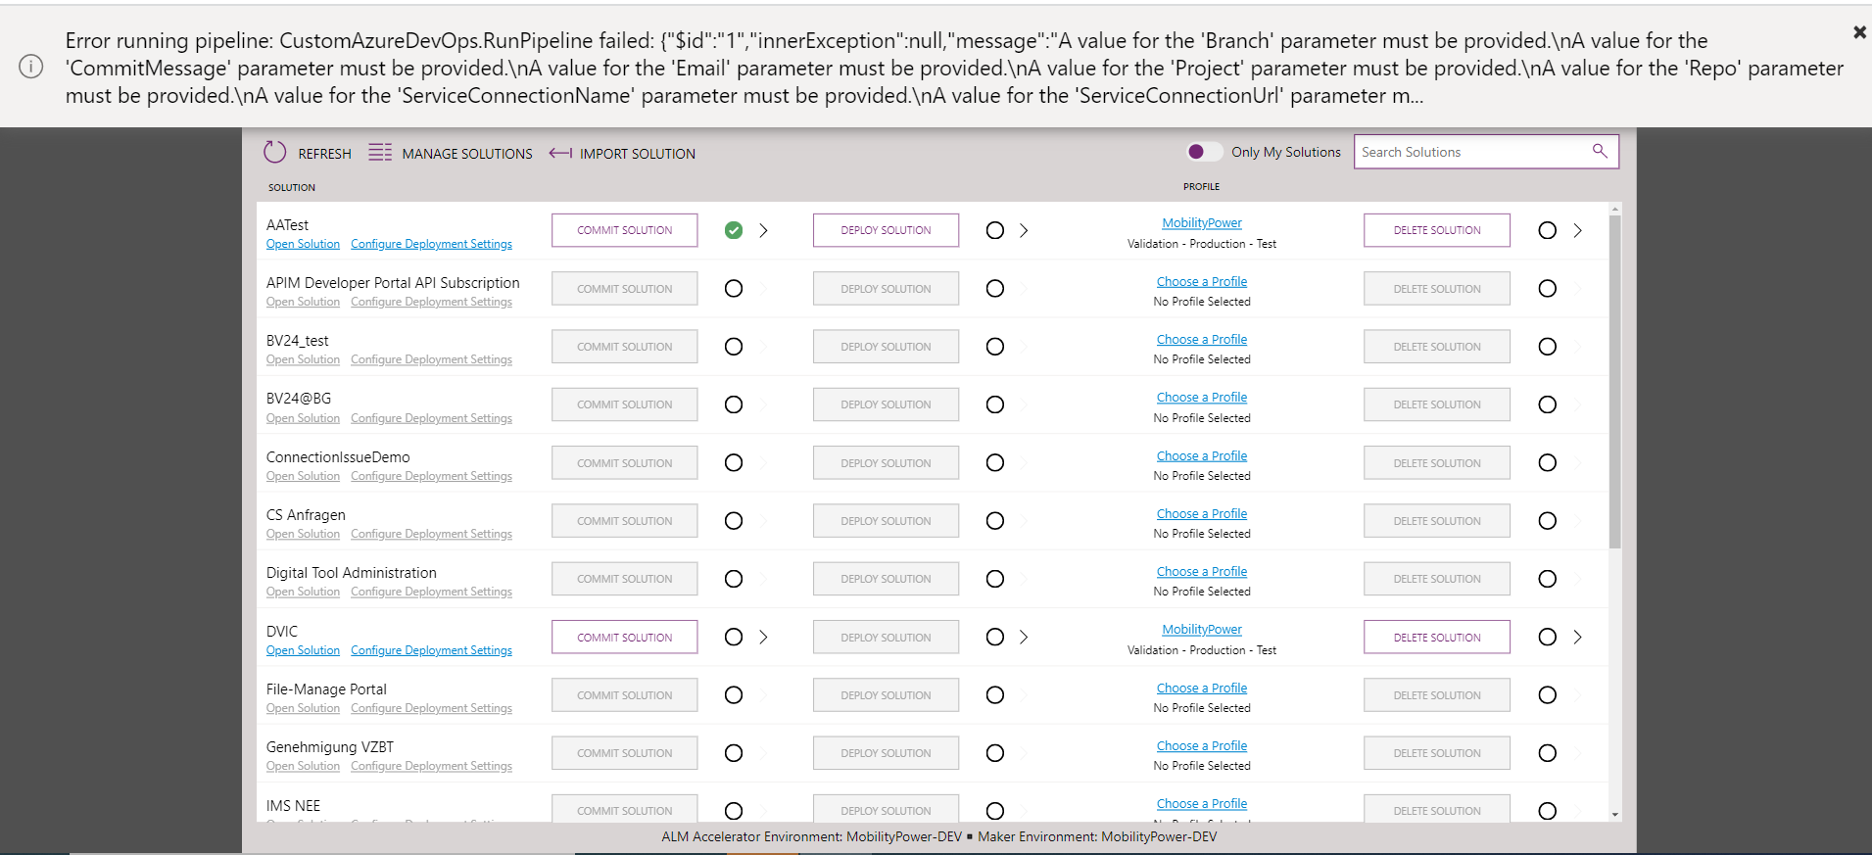This screenshot has height=855, width=1872.
Task: Click the deploy status circle for IMS NEE
Action: coord(994,811)
